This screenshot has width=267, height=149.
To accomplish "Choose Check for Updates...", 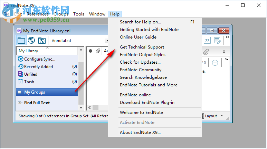I will (155, 62).
